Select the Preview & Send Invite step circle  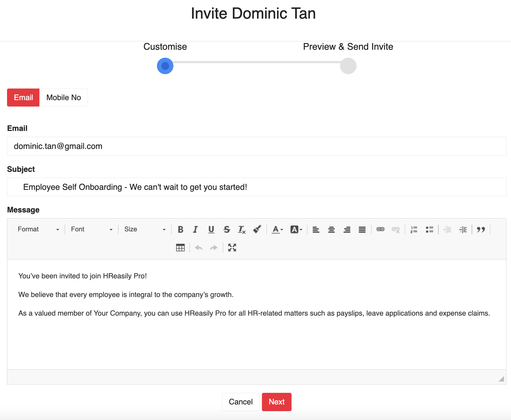[x=348, y=66]
